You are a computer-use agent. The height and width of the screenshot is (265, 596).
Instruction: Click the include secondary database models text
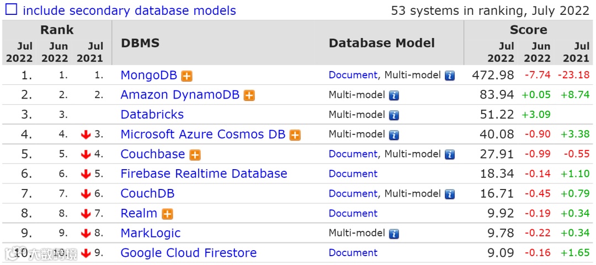tap(129, 10)
